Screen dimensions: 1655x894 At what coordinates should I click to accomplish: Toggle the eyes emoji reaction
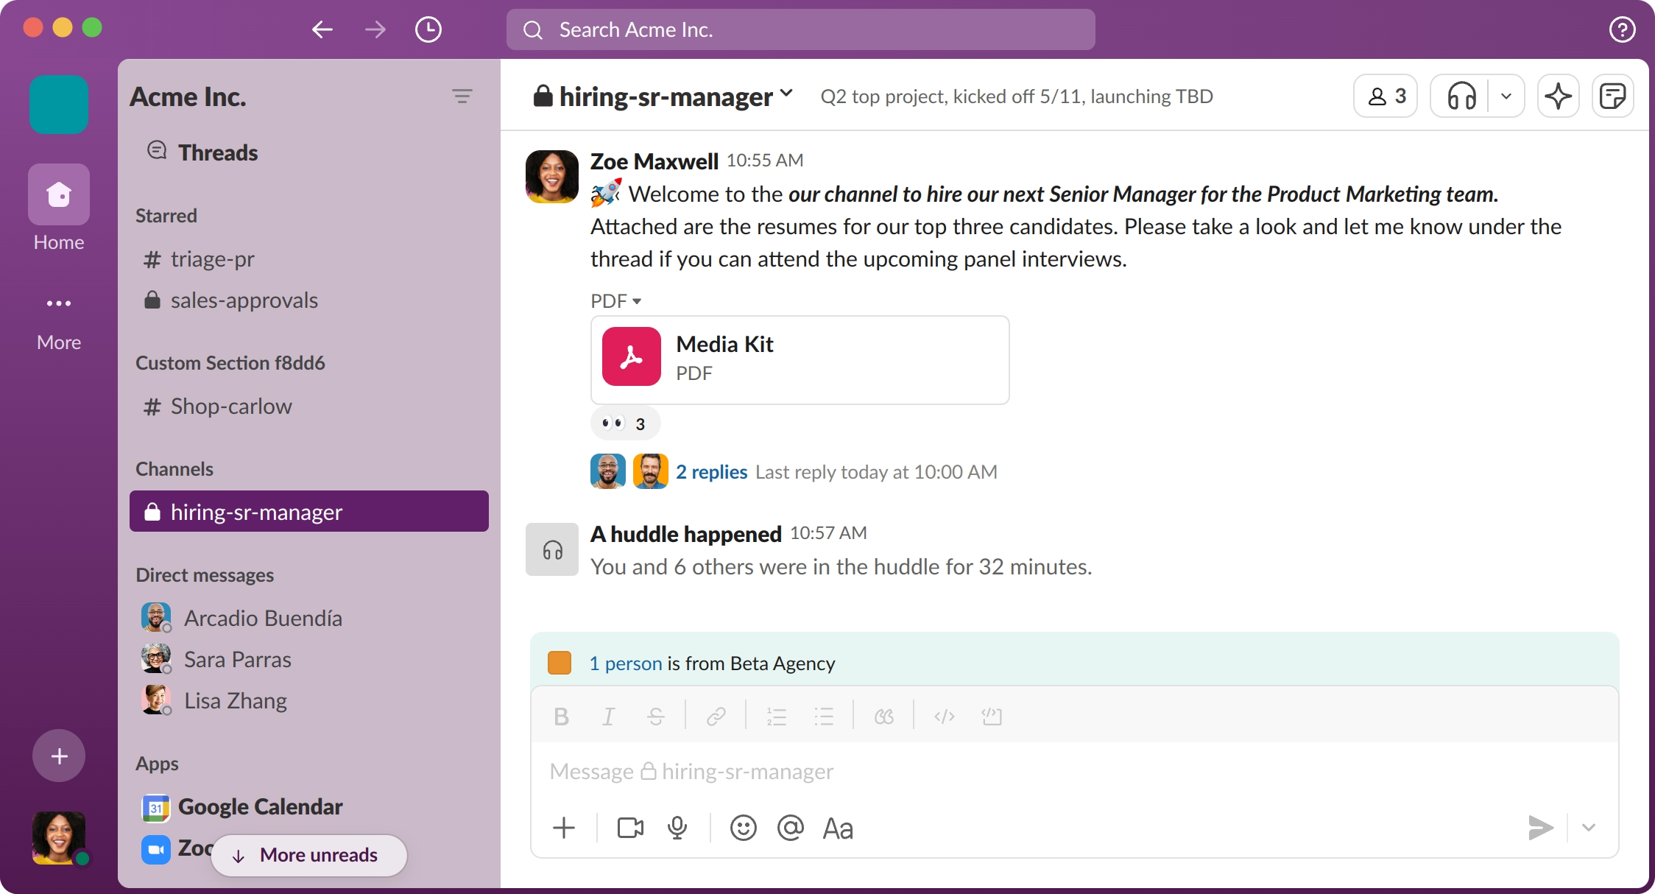click(x=625, y=423)
